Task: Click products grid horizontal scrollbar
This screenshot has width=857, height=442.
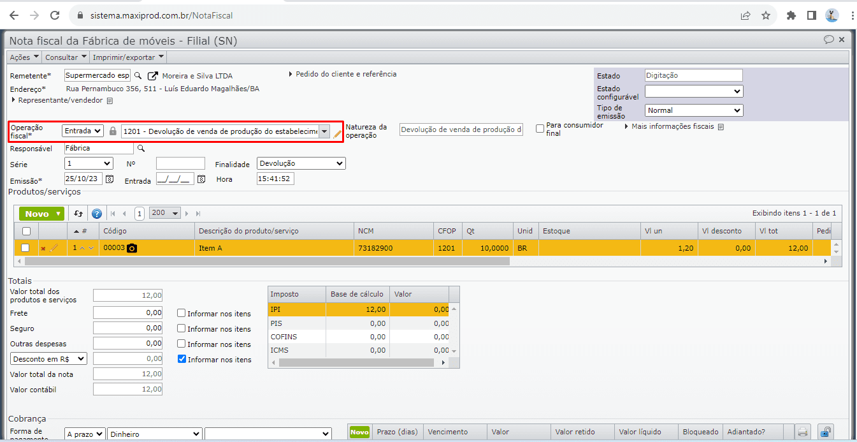Action: tap(266, 261)
